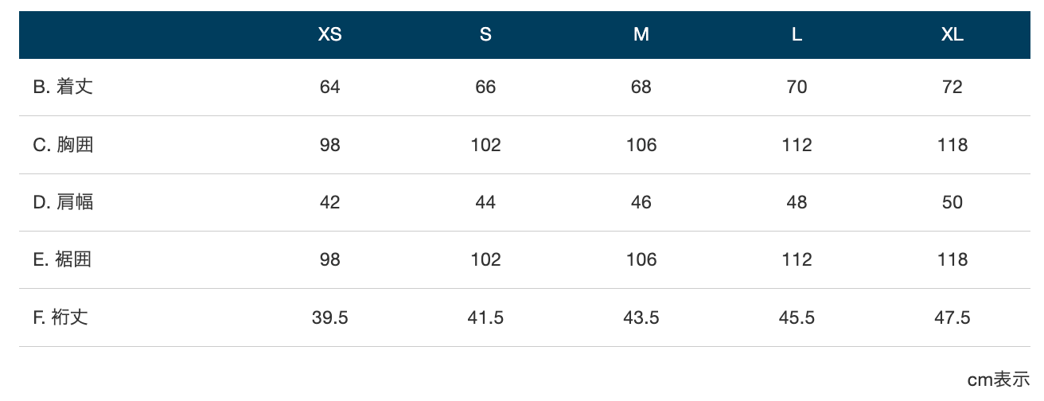
Task: Select the 裄丈 value 39.5 for XS
Action: [329, 317]
